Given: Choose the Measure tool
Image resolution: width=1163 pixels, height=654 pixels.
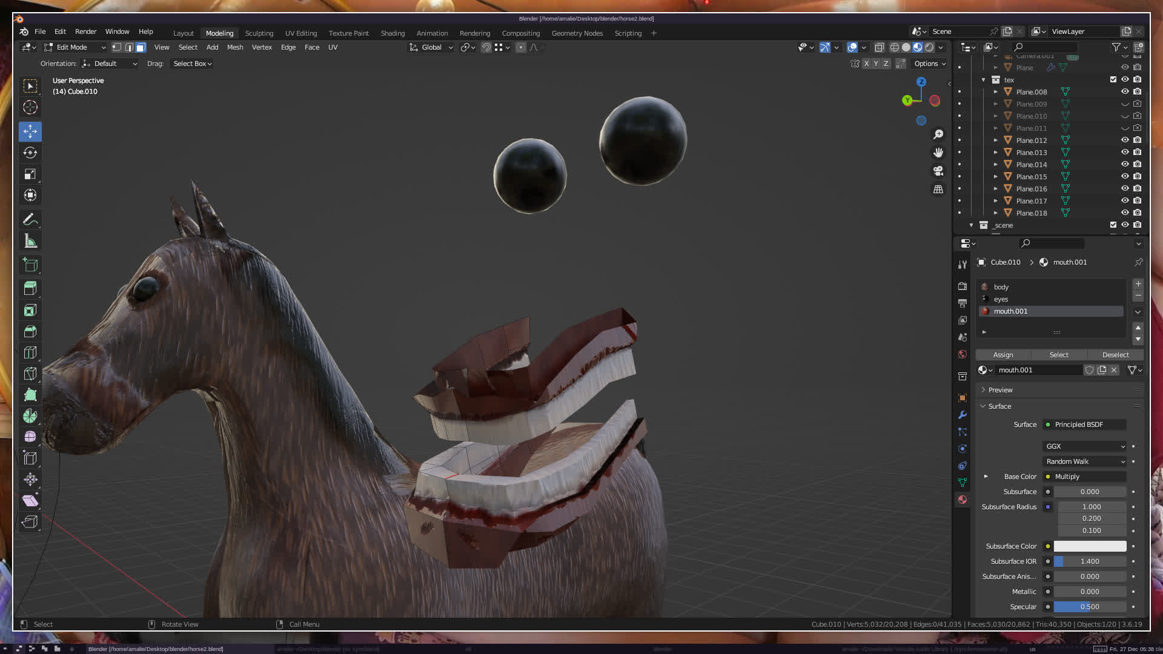Looking at the screenshot, I should (x=30, y=242).
